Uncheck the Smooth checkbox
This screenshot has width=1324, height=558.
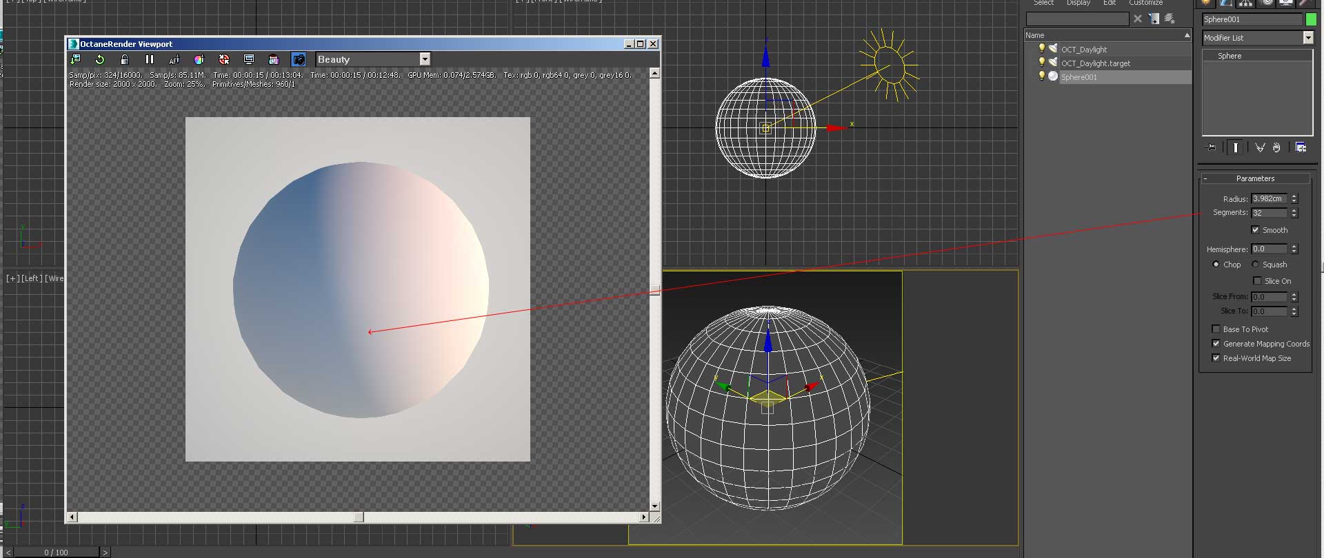tap(1255, 230)
